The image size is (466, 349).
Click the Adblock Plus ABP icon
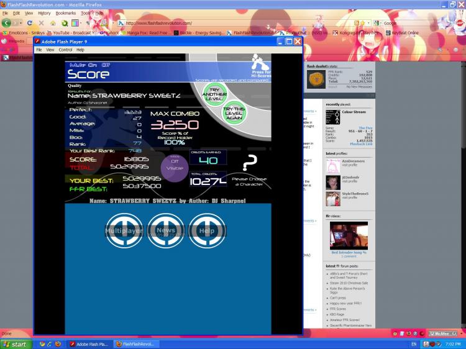point(460,23)
